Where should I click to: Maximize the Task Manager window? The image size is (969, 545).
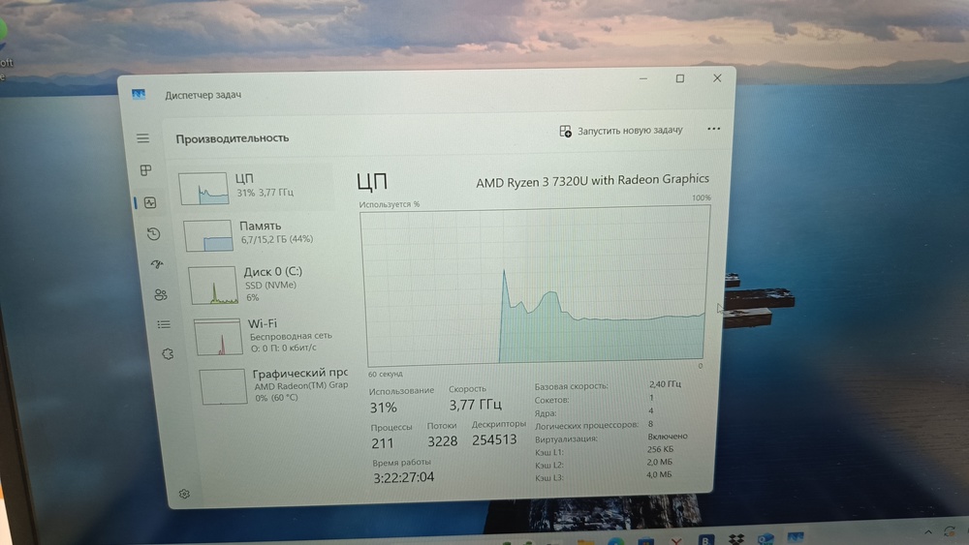click(680, 78)
